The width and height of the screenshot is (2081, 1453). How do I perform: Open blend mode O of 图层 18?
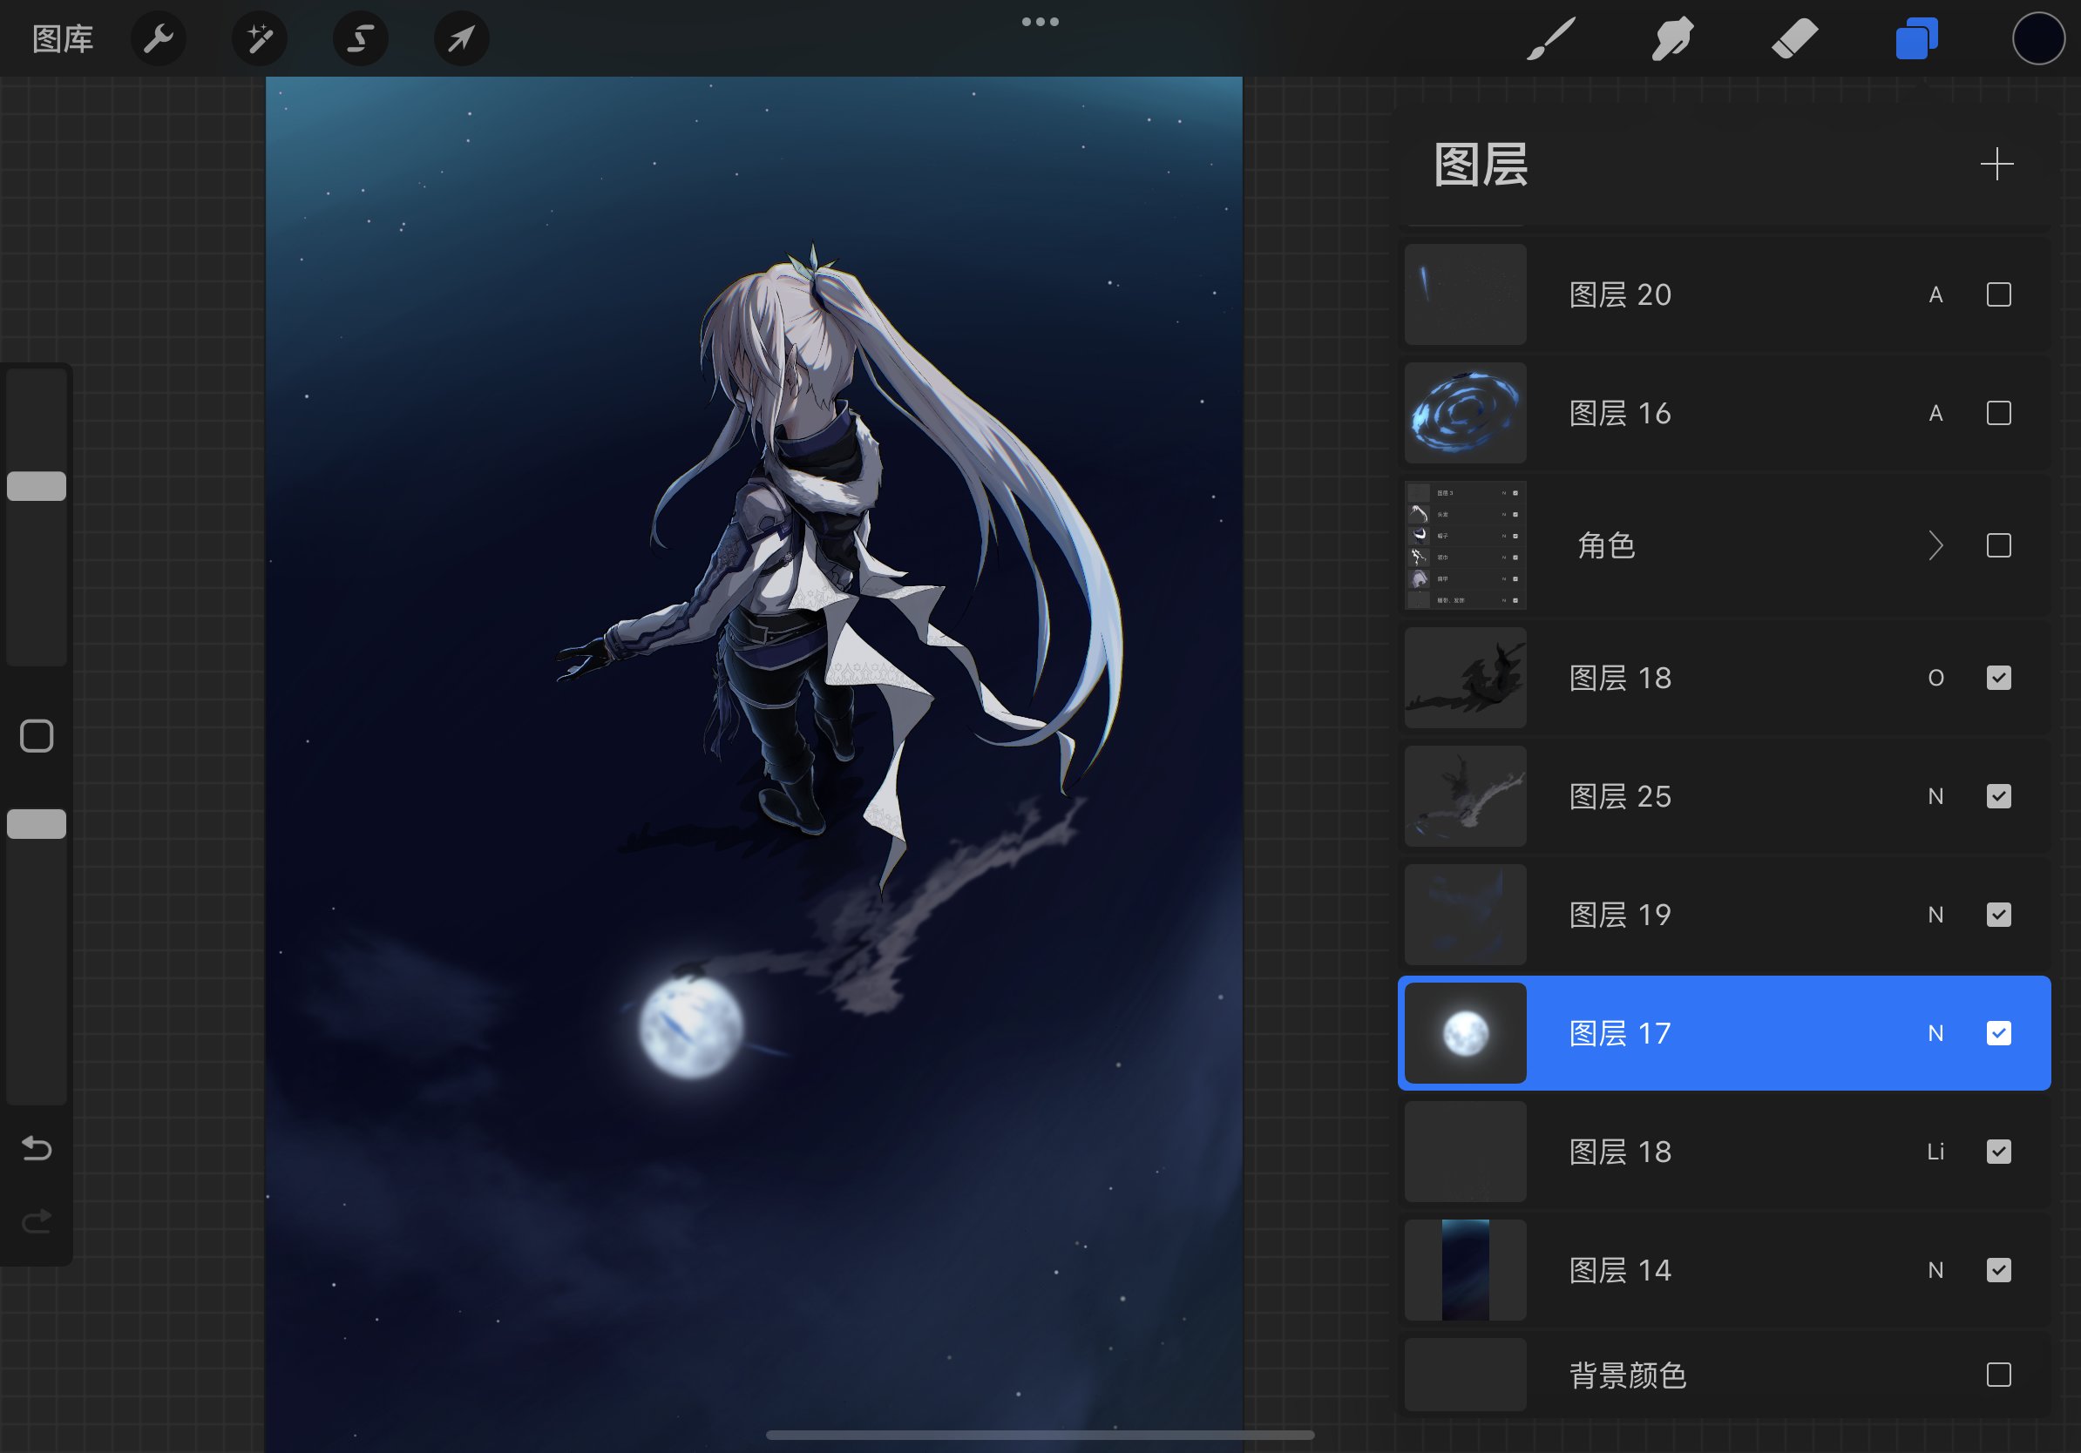[x=1935, y=678]
